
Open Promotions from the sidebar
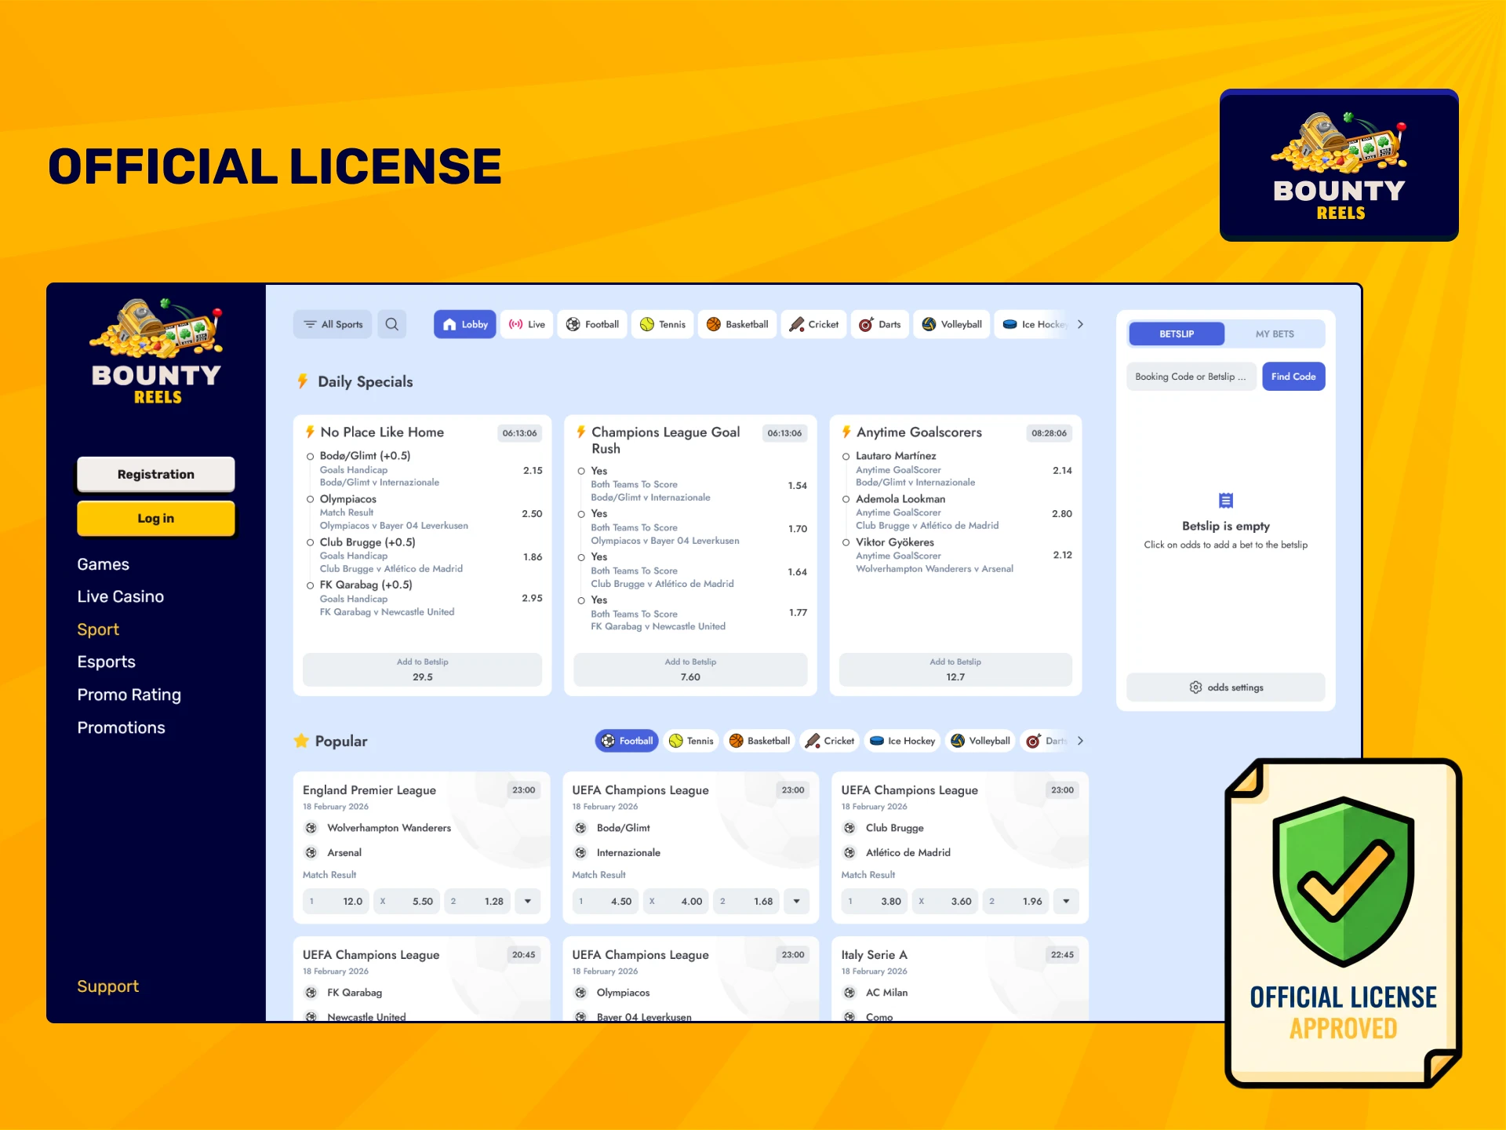[x=121, y=727]
